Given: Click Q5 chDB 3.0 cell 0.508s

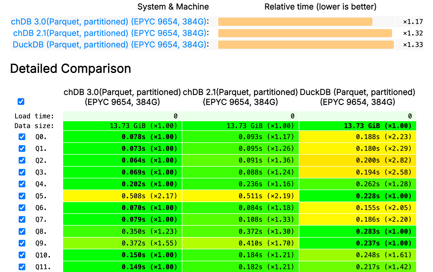Looking at the screenshot, I should coord(122,196).
